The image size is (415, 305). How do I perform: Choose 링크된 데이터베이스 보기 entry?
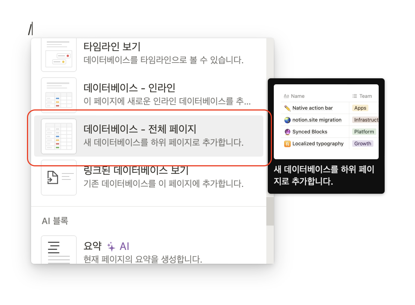[148, 177]
